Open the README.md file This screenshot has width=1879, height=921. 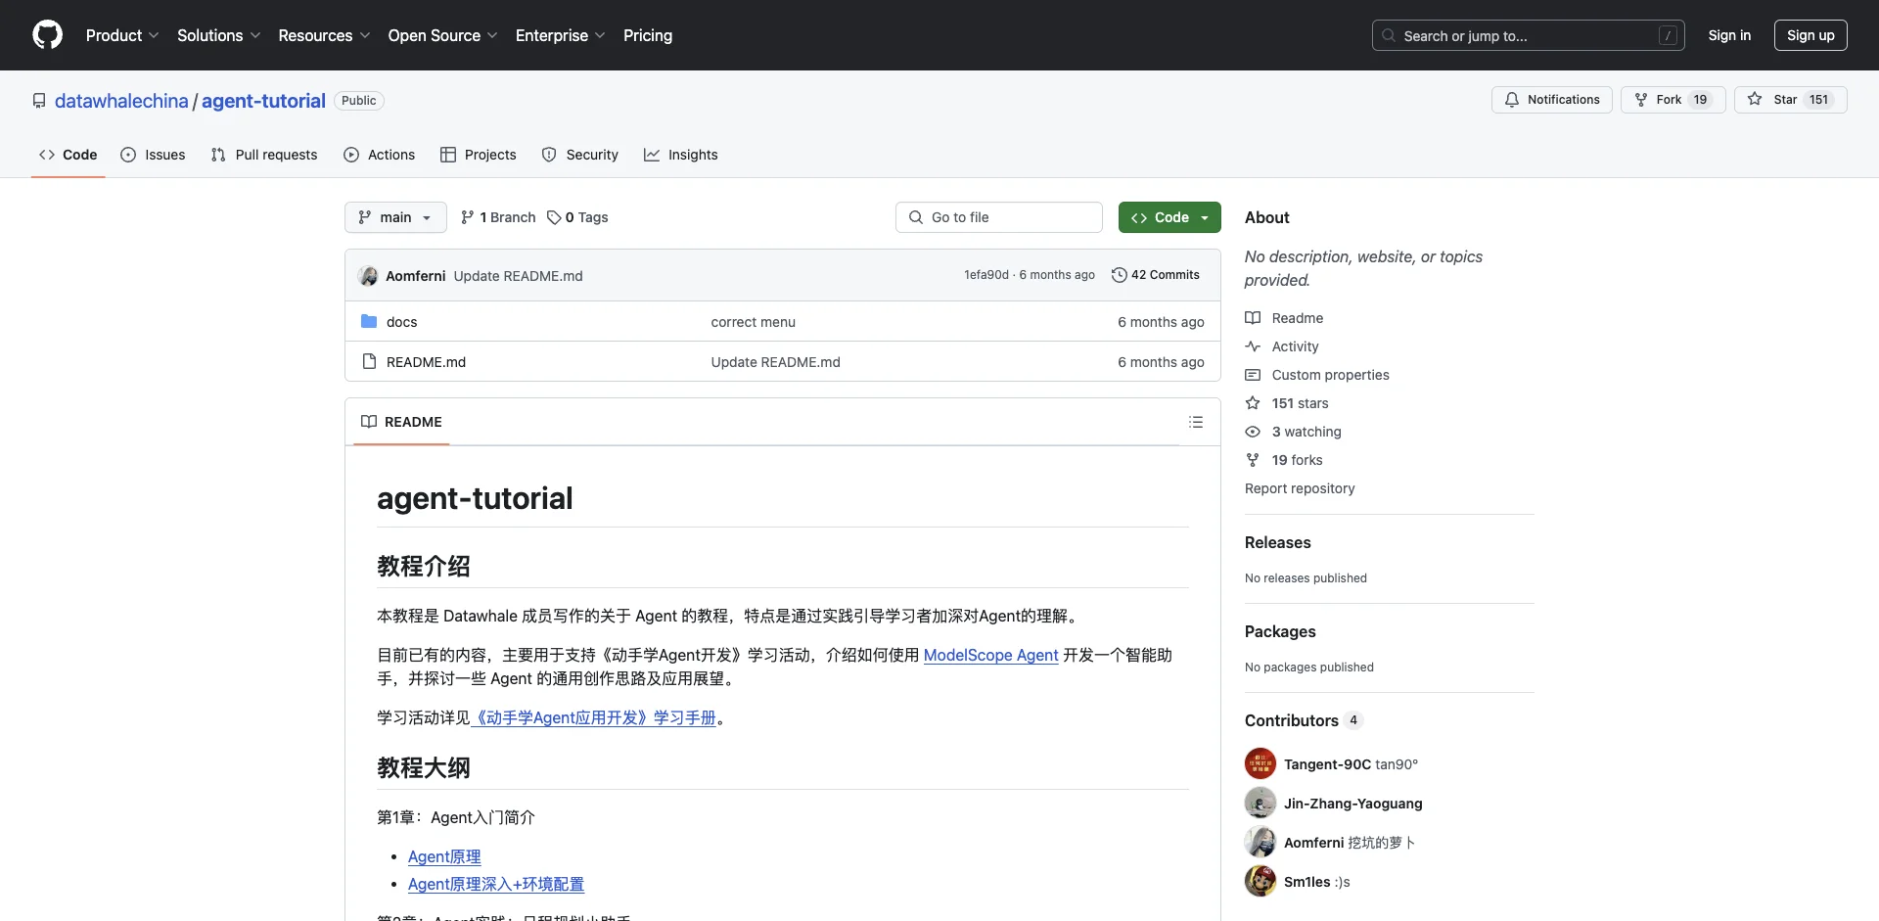pos(426,362)
